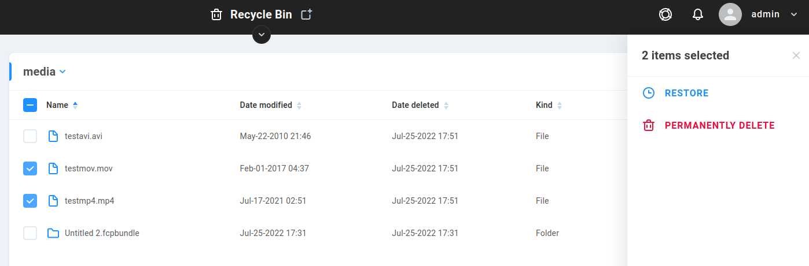
Task: Expand the round chevron under the top bar
Action: click(x=262, y=35)
